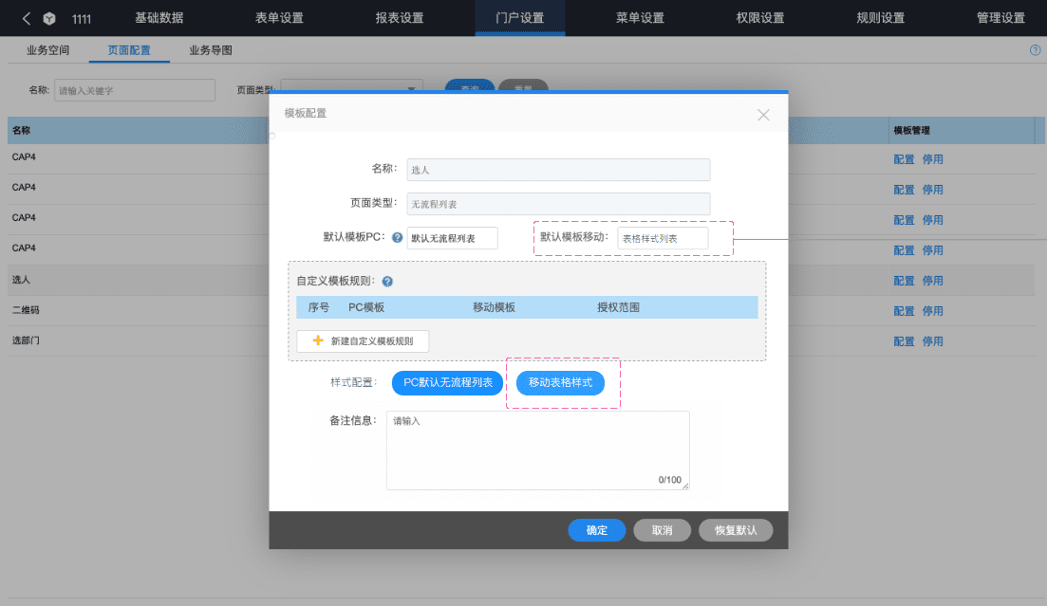Viewport: 1047px width, 606px height.
Task: Click the 恢复默认 button
Action: pos(735,530)
